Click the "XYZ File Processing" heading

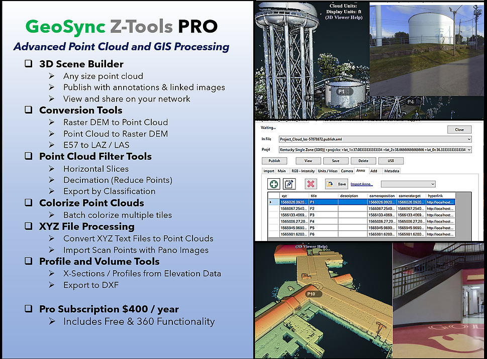tap(86, 226)
